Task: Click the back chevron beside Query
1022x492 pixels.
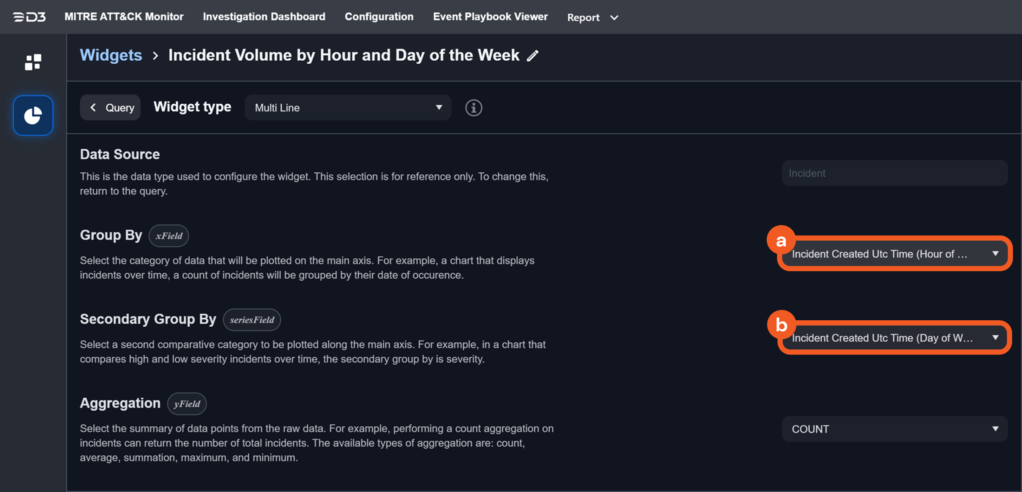Action: click(x=93, y=108)
